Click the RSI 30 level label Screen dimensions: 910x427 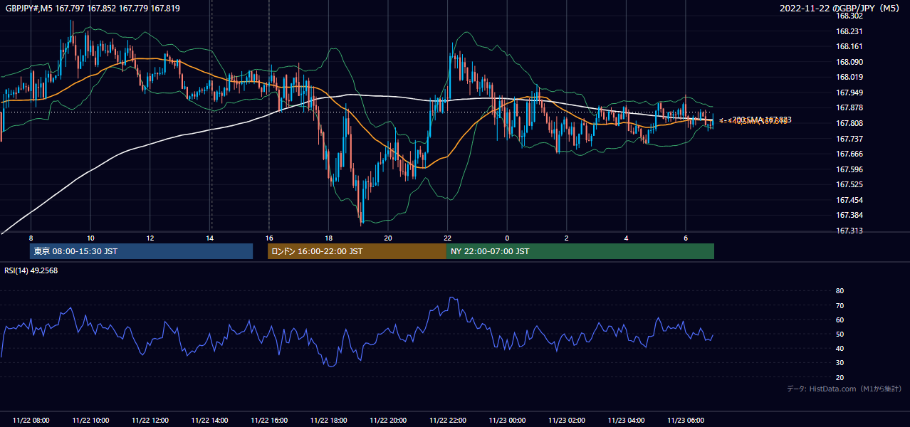click(840, 363)
